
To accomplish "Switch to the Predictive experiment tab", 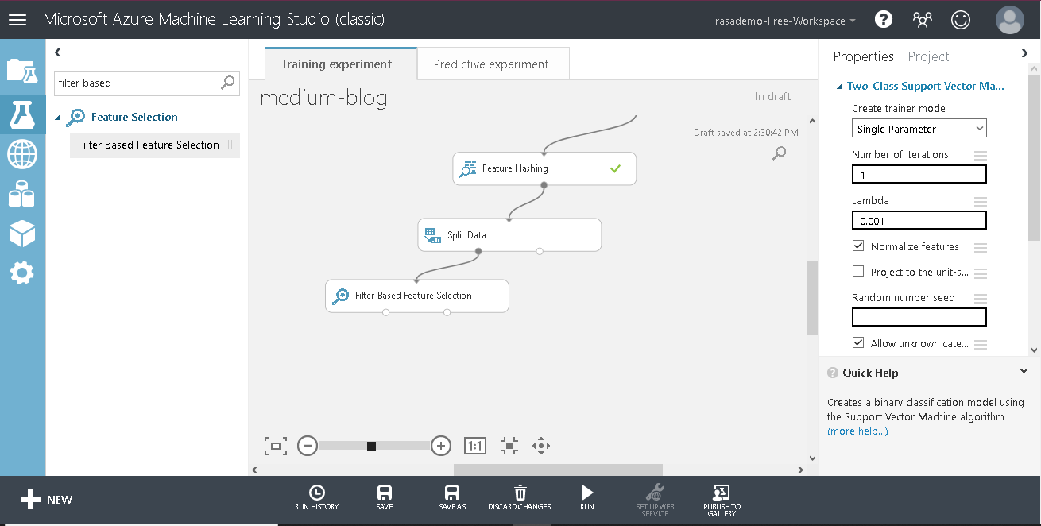I will [x=493, y=63].
